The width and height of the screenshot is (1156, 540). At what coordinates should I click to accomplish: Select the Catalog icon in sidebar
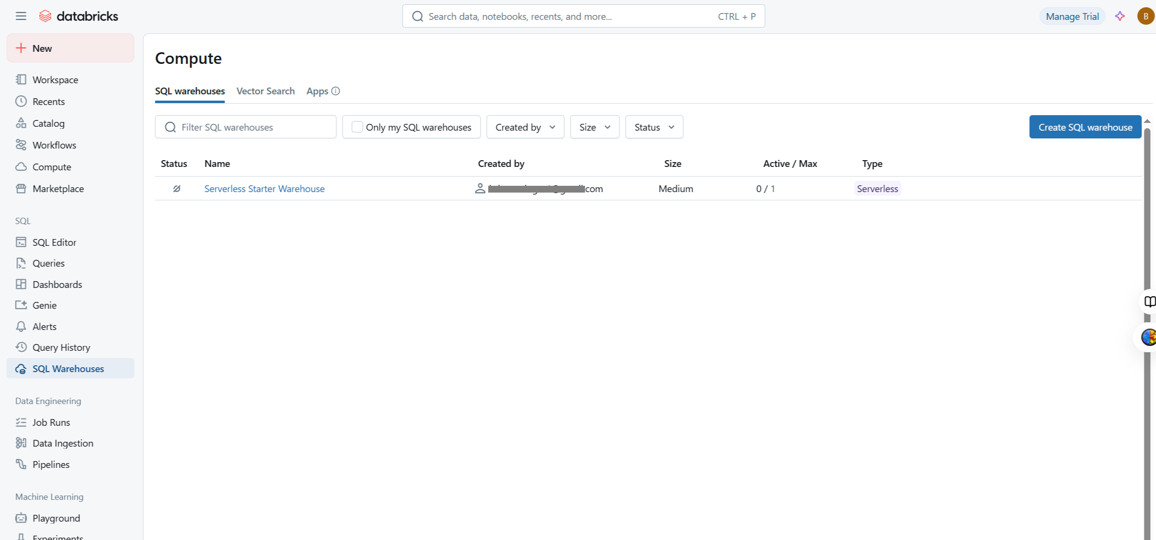(21, 123)
